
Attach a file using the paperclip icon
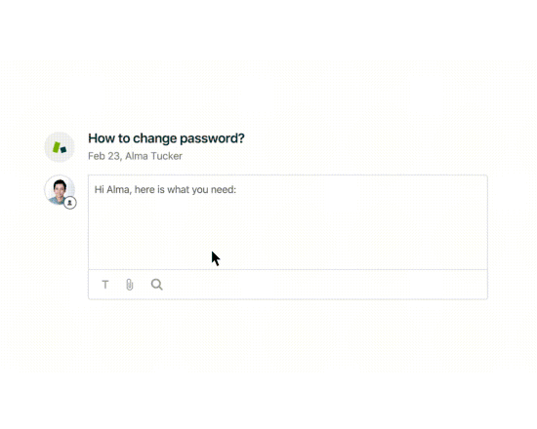[x=130, y=285]
